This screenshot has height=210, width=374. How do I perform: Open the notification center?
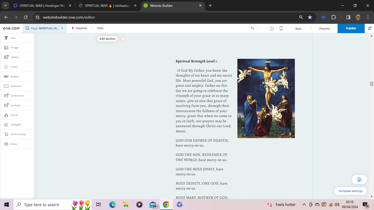[366, 205]
